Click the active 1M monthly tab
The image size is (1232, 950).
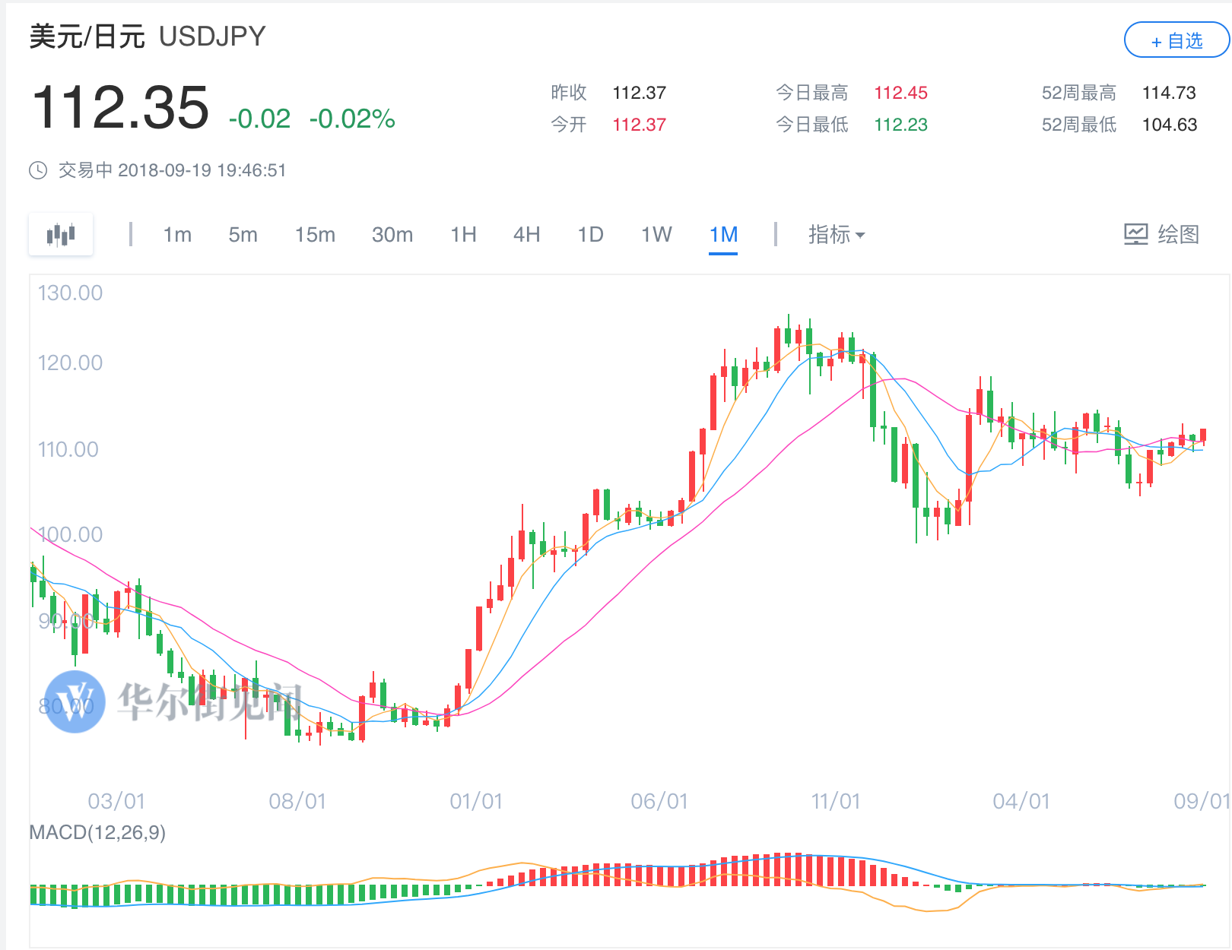(723, 235)
